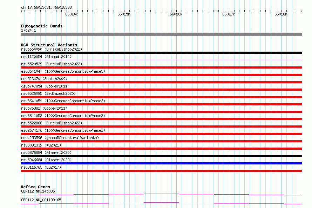Screen dimensions: 312x208
Task: Click the red bar of esv3641052
Action: click(x=161, y=119)
